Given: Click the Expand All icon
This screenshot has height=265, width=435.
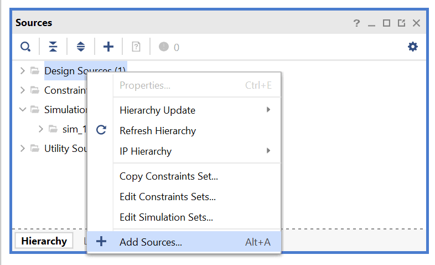Looking at the screenshot, I should [81, 47].
